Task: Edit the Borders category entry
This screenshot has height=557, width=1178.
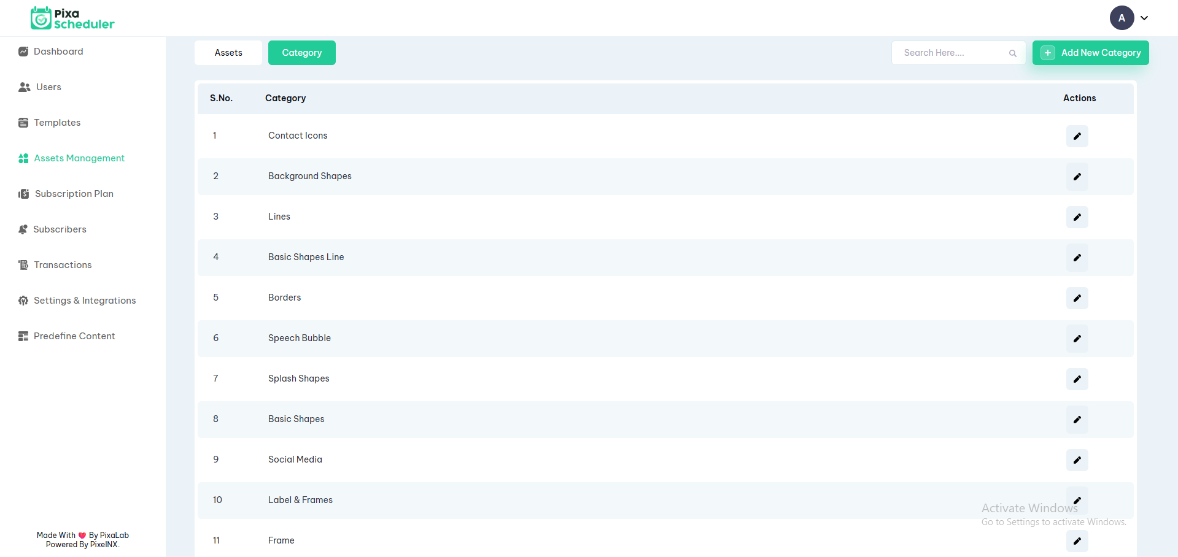Action: (x=1077, y=298)
